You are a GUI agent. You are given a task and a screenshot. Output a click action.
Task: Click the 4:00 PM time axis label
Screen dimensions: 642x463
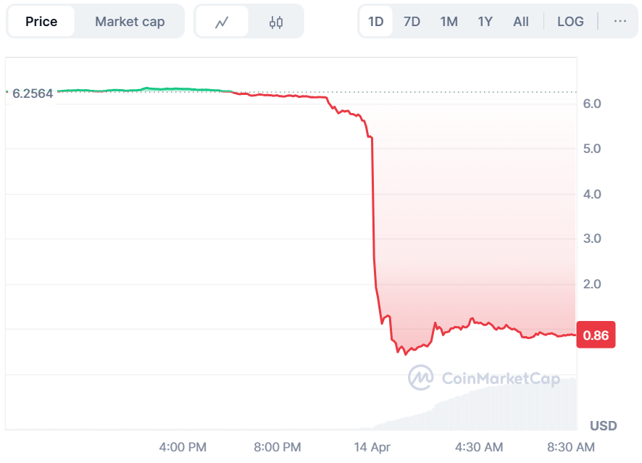(183, 447)
